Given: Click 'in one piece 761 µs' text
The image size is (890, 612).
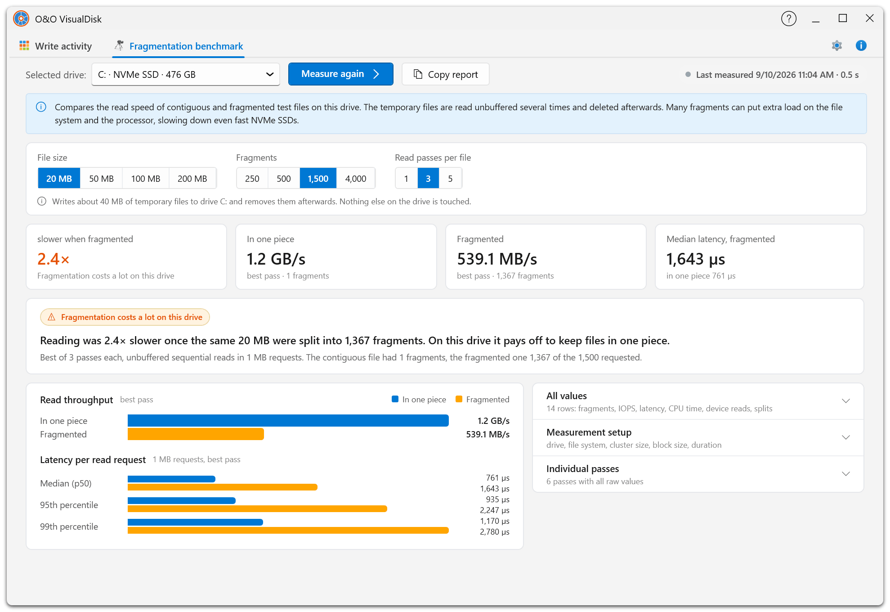Looking at the screenshot, I should point(701,276).
